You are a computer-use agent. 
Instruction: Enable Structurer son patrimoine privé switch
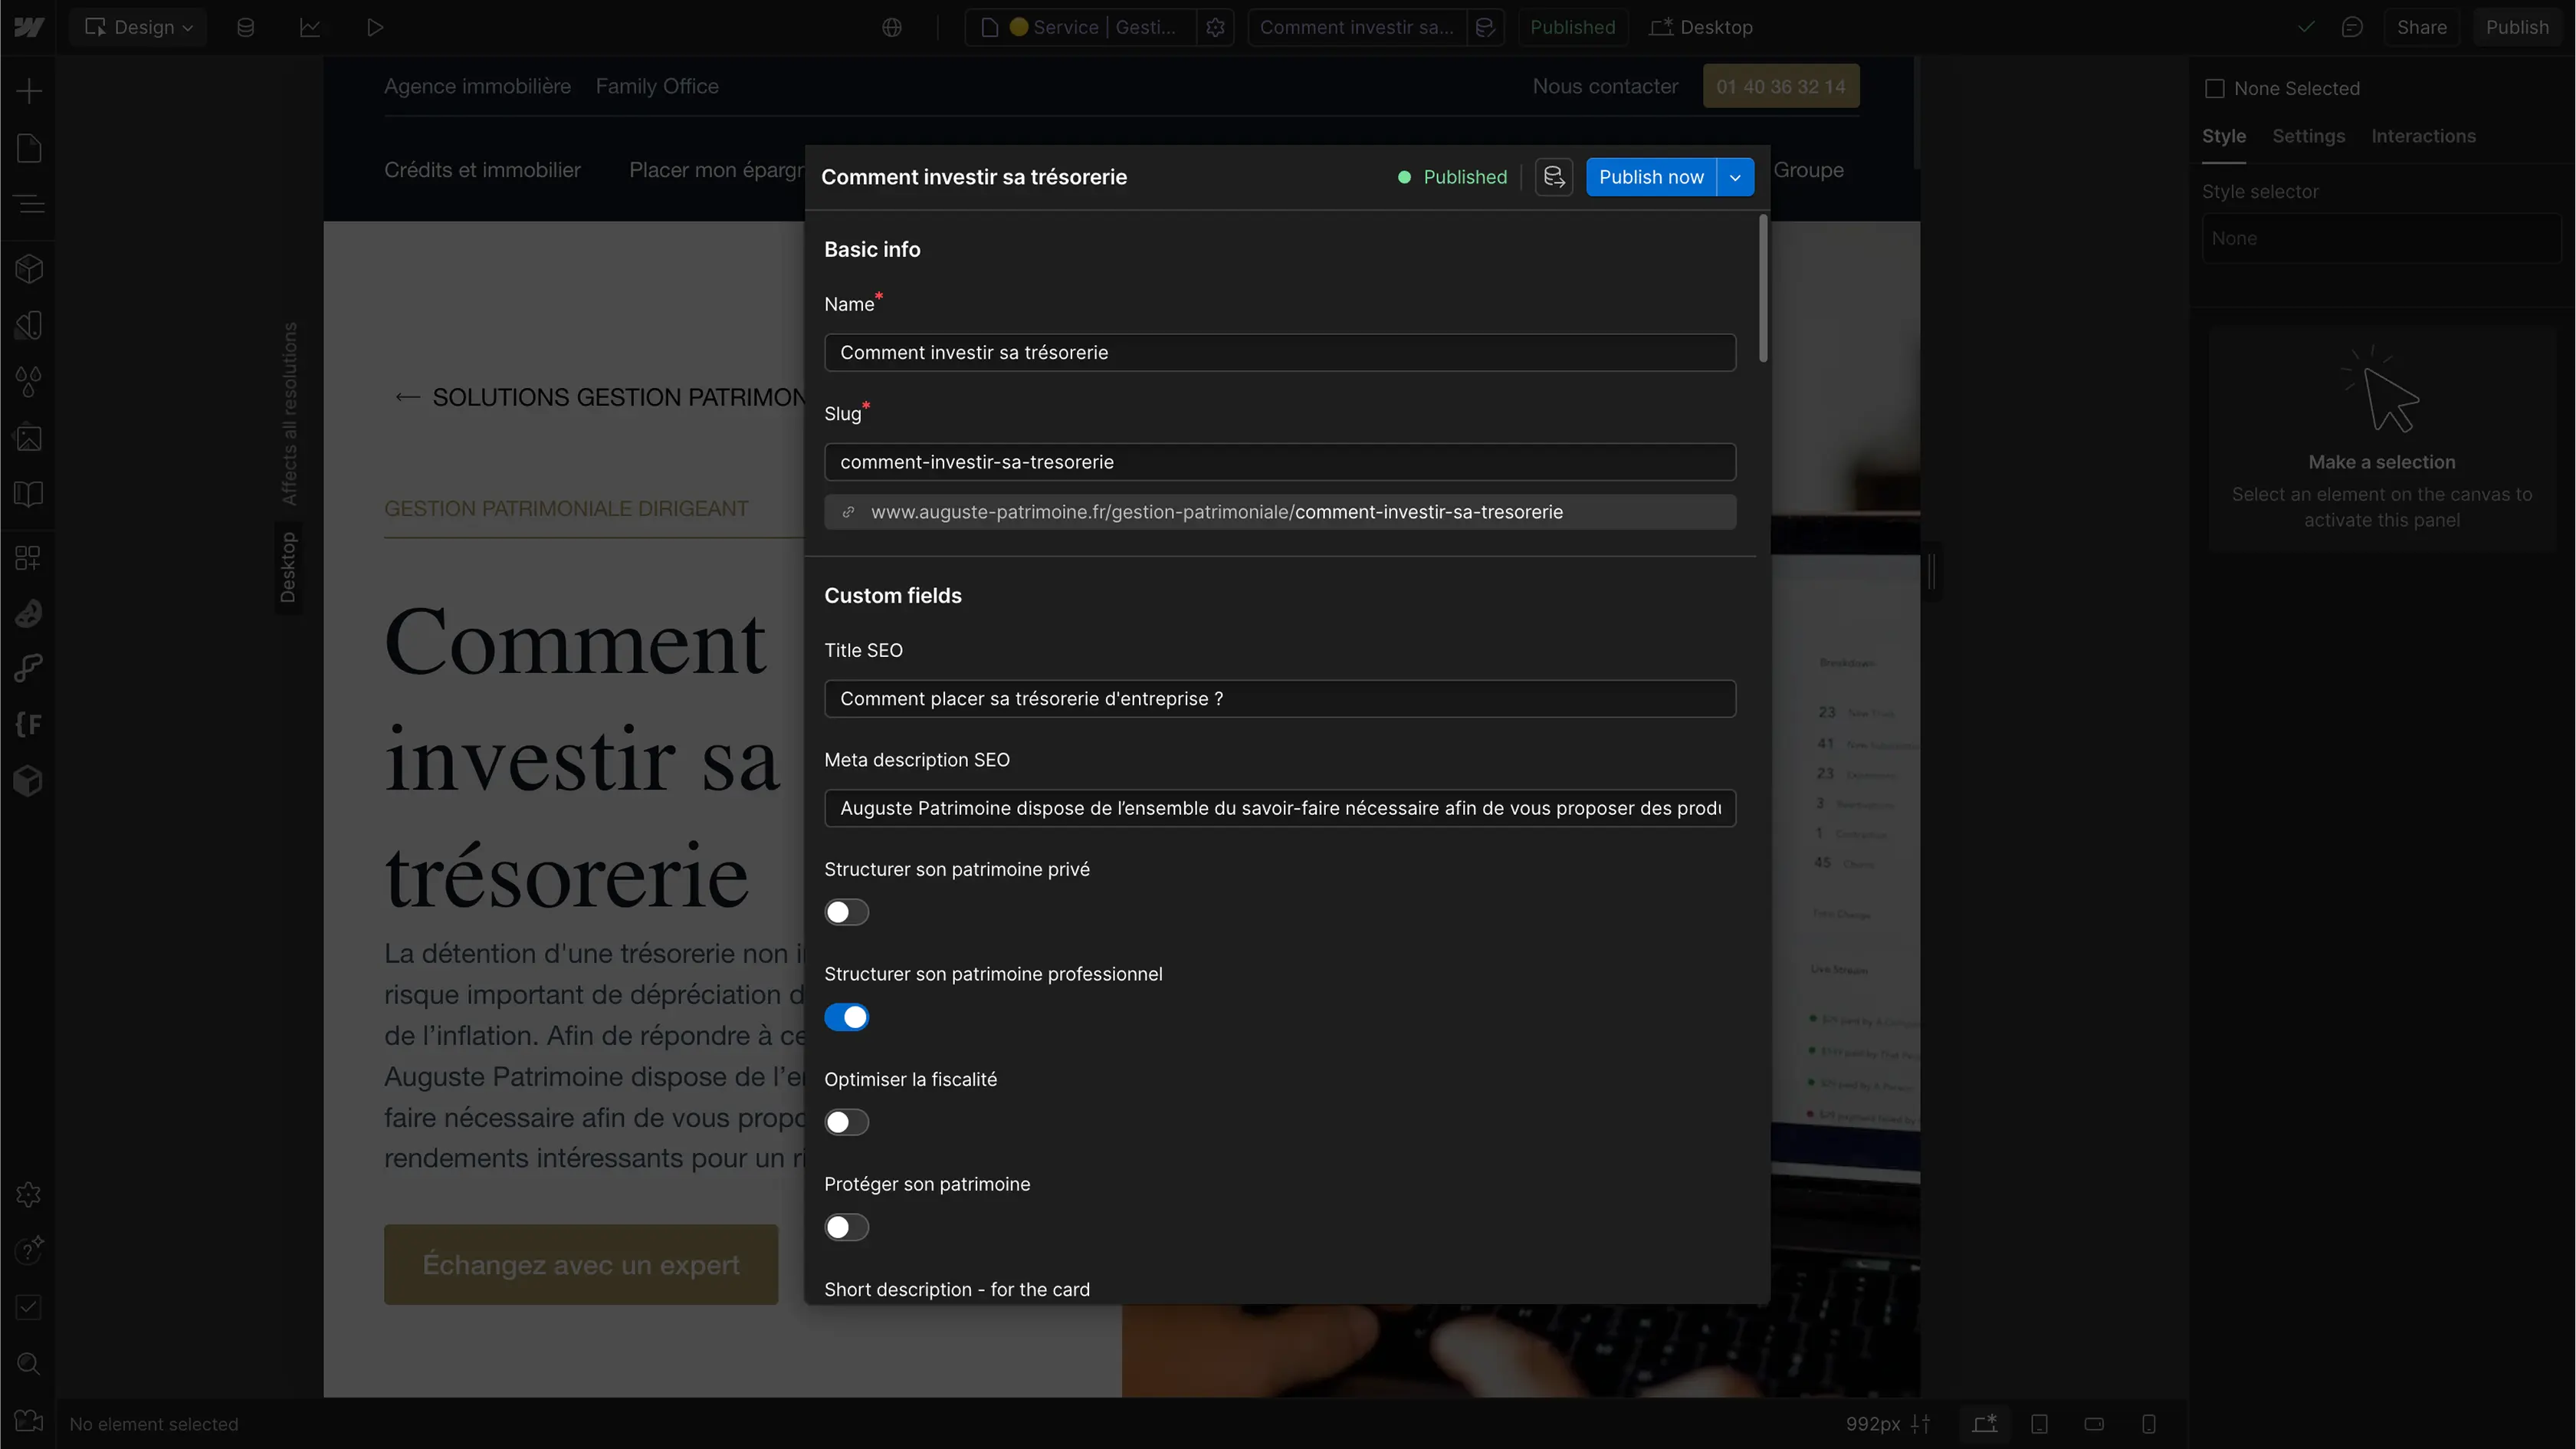[x=846, y=912]
